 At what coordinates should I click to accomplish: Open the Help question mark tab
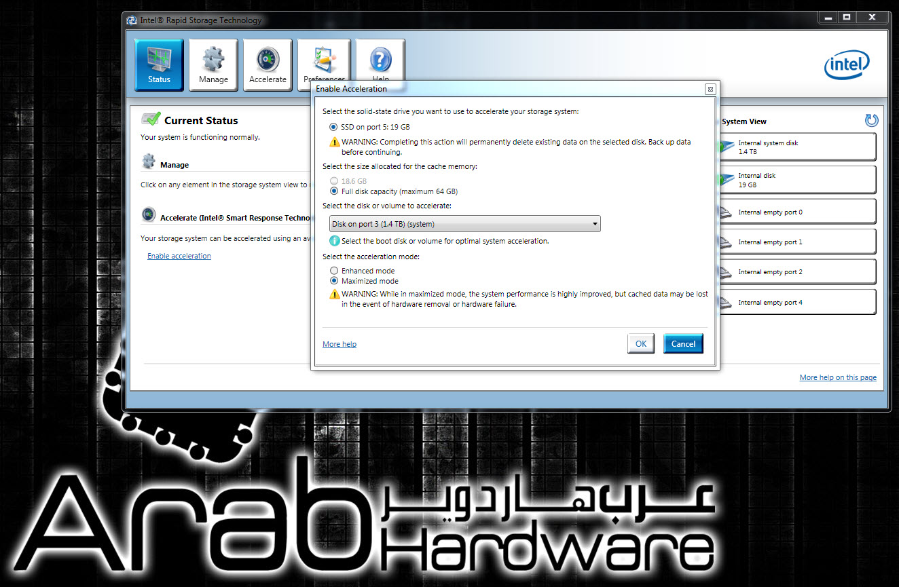(380, 61)
